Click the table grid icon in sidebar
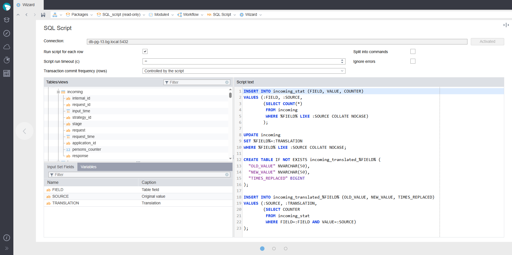The image size is (512, 255). pyautogui.click(x=7, y=73)
